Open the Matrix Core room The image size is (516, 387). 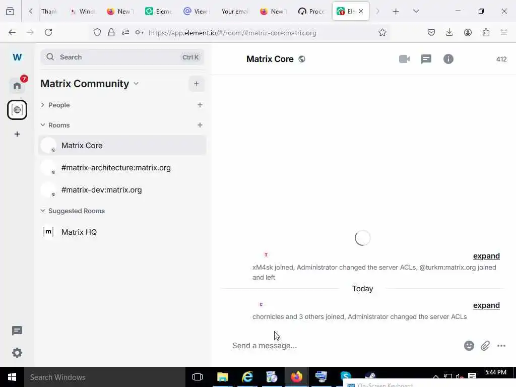122,146
